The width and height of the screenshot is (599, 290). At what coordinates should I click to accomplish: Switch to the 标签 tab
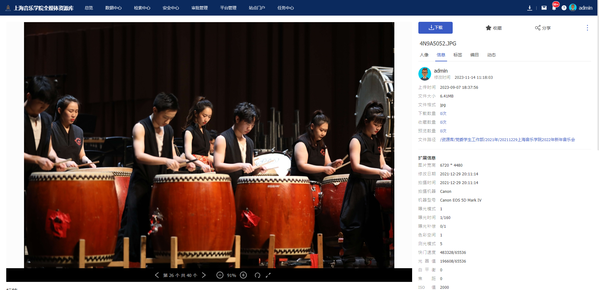pyautogui.click(x=457, y=55)
